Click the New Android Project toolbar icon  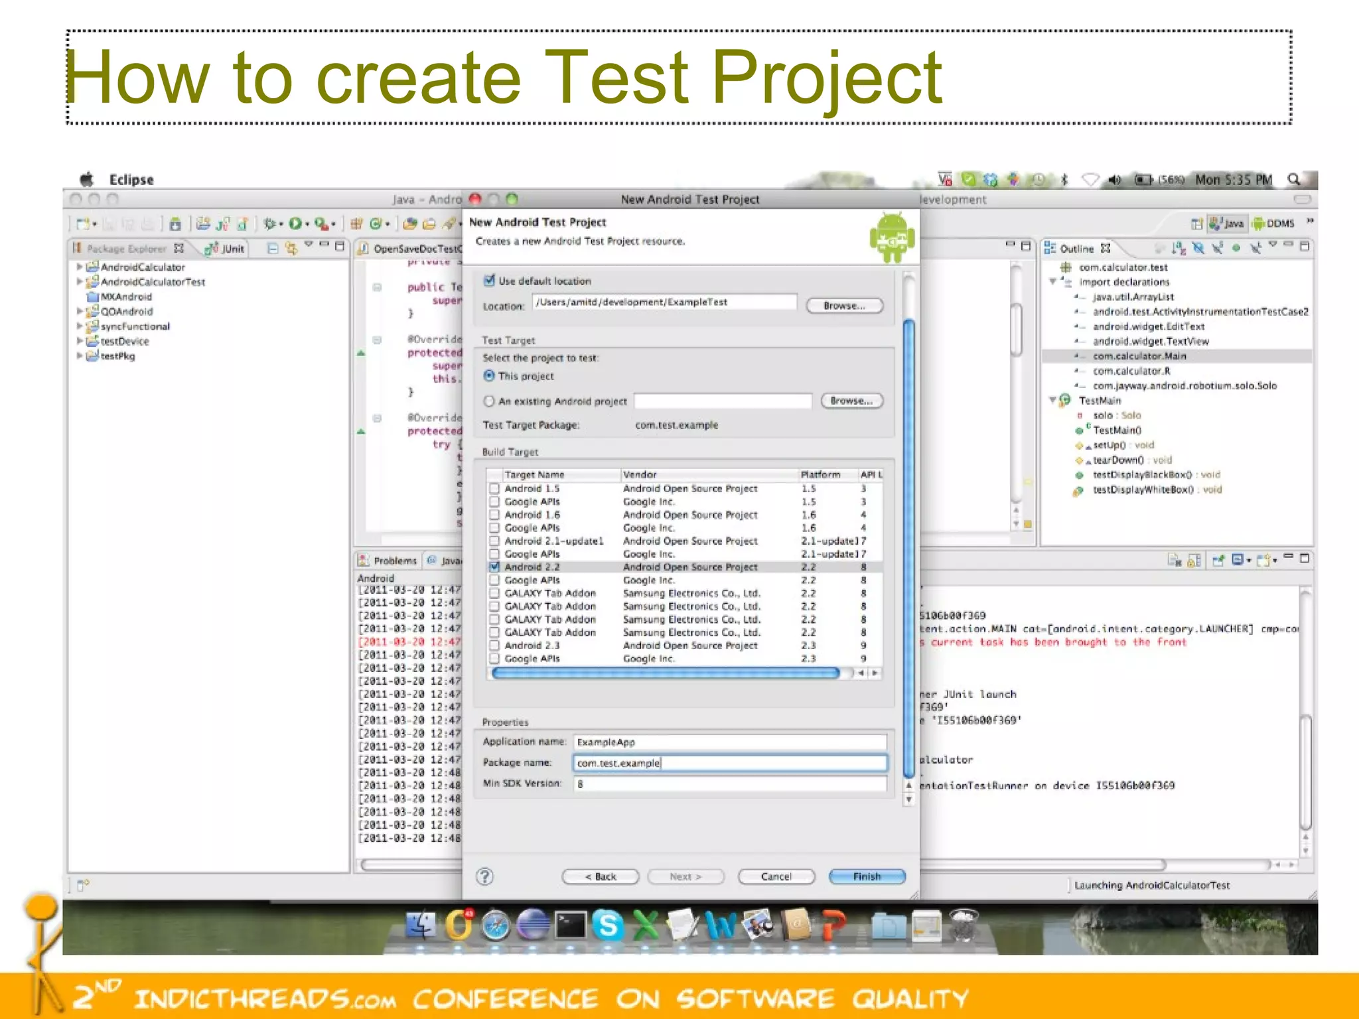203,224
